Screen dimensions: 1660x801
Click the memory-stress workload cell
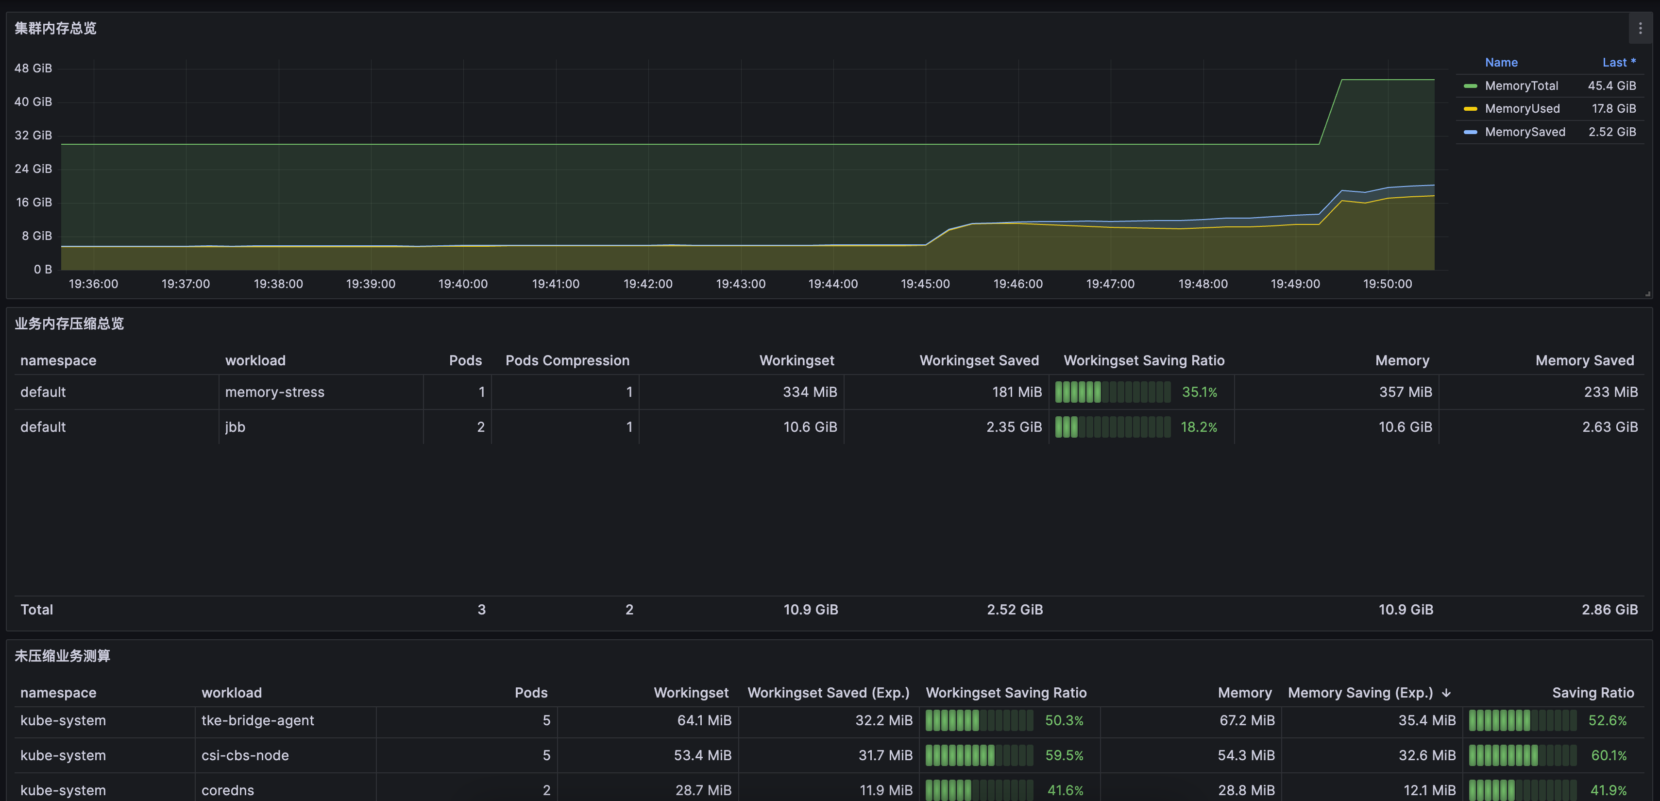(274, 392)
